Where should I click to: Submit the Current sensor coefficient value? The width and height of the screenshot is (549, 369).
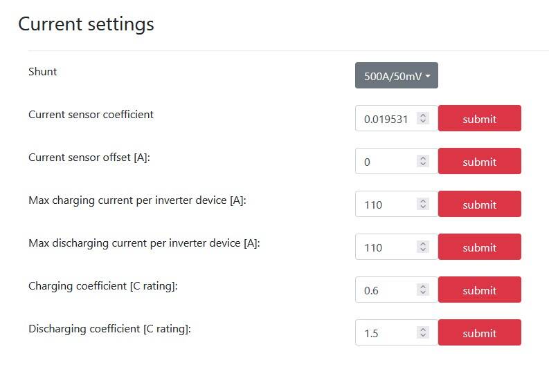[479, 119]
